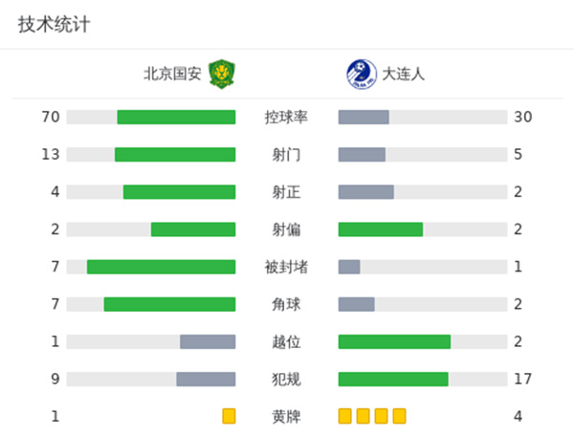Click Dalian Ren's gray possession bar
The height and width of the screenshot is (436, 574).
click(x=364, y=117)
